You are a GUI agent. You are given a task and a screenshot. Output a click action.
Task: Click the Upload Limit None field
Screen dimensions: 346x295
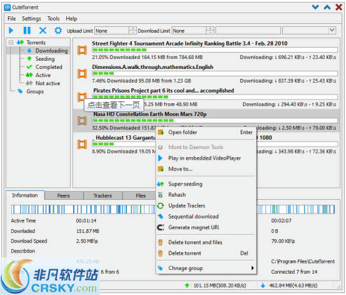click(x=112, y=31)
